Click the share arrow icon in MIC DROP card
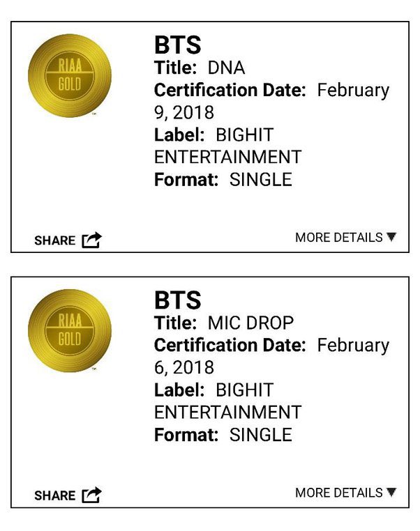420x531 pixels. (91, 495)
